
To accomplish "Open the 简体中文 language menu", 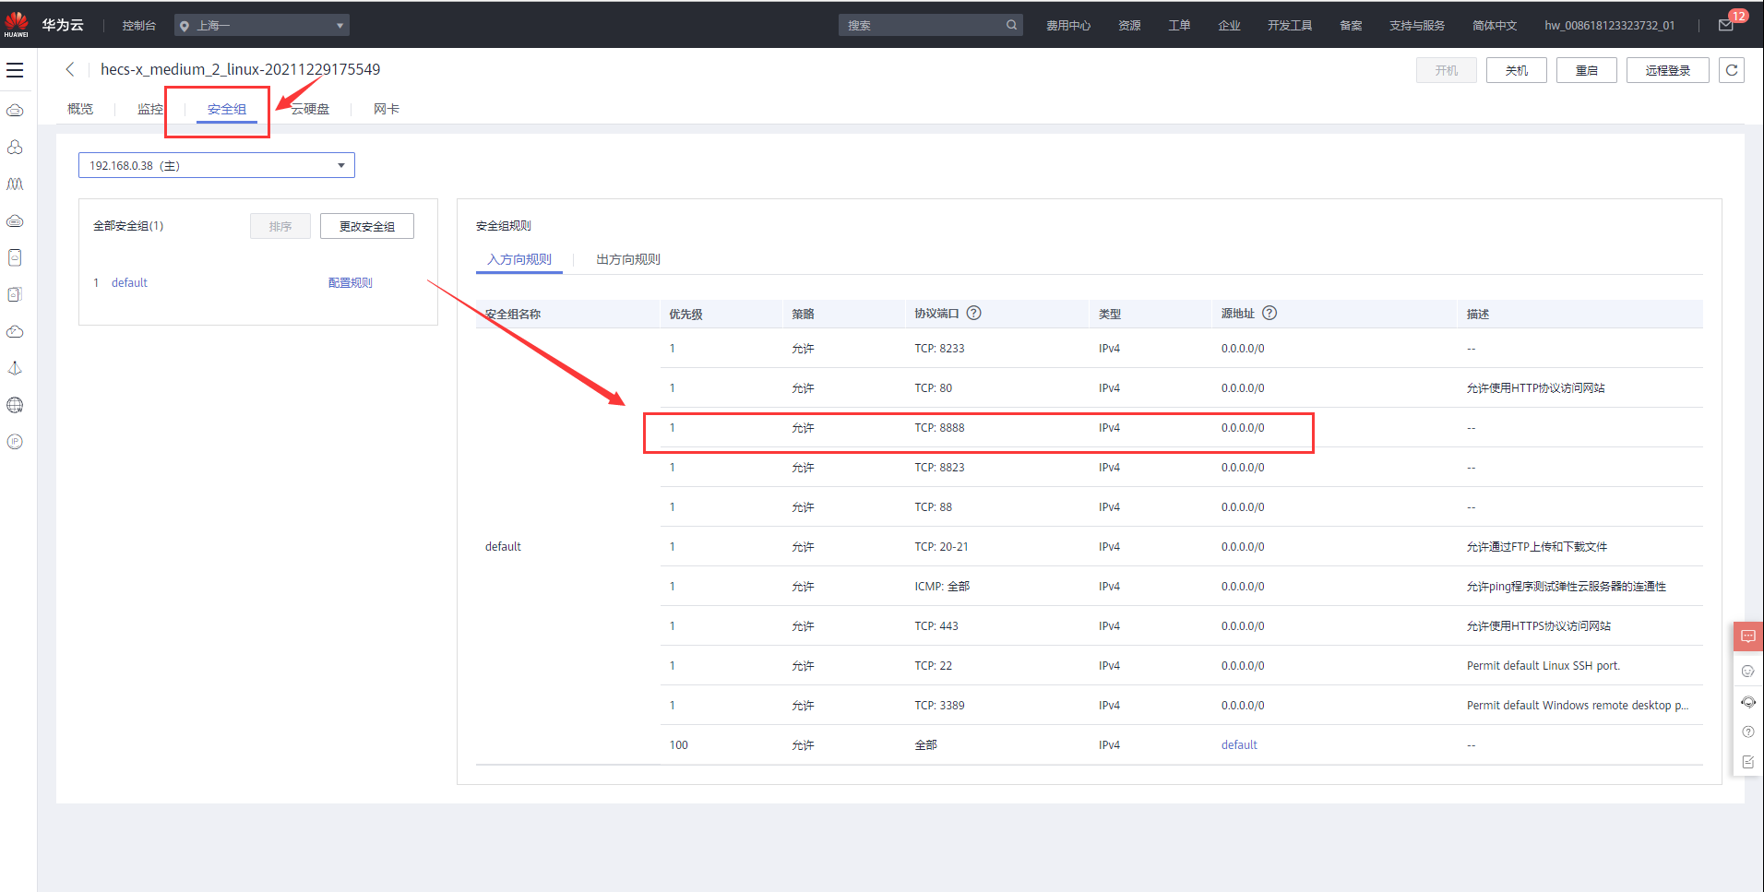I will pos(1495,26).
